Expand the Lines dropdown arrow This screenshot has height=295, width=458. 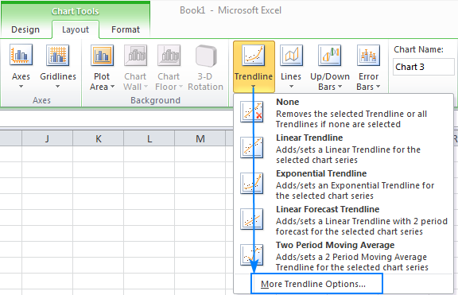pos(291,87)
